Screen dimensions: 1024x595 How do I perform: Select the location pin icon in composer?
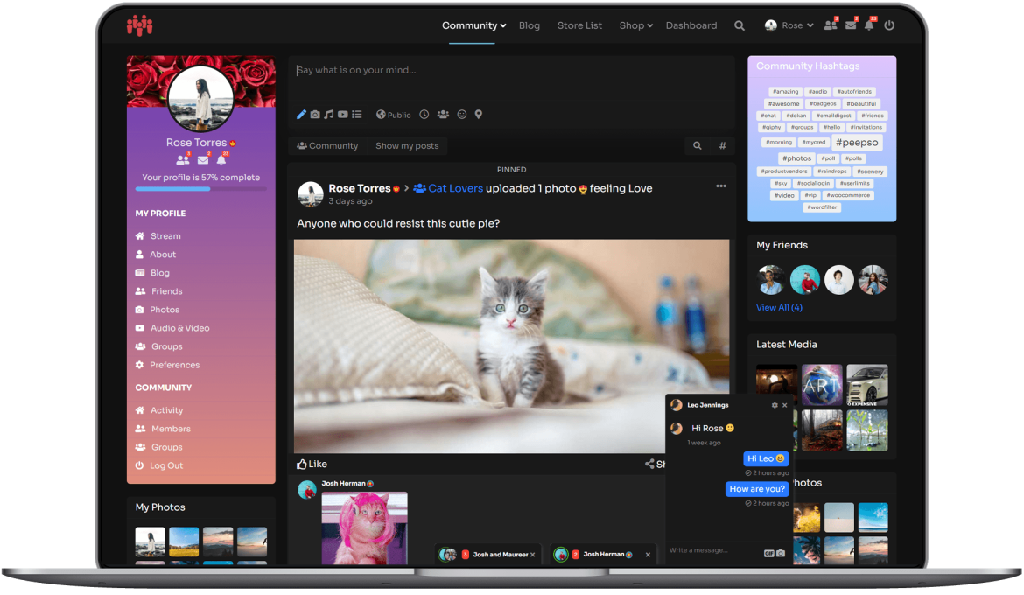tap(479, 115)
